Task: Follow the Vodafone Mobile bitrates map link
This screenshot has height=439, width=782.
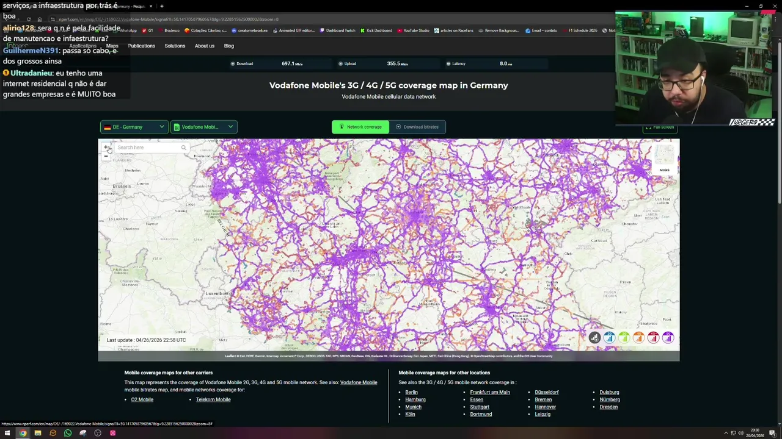Action: pos(359,382)
